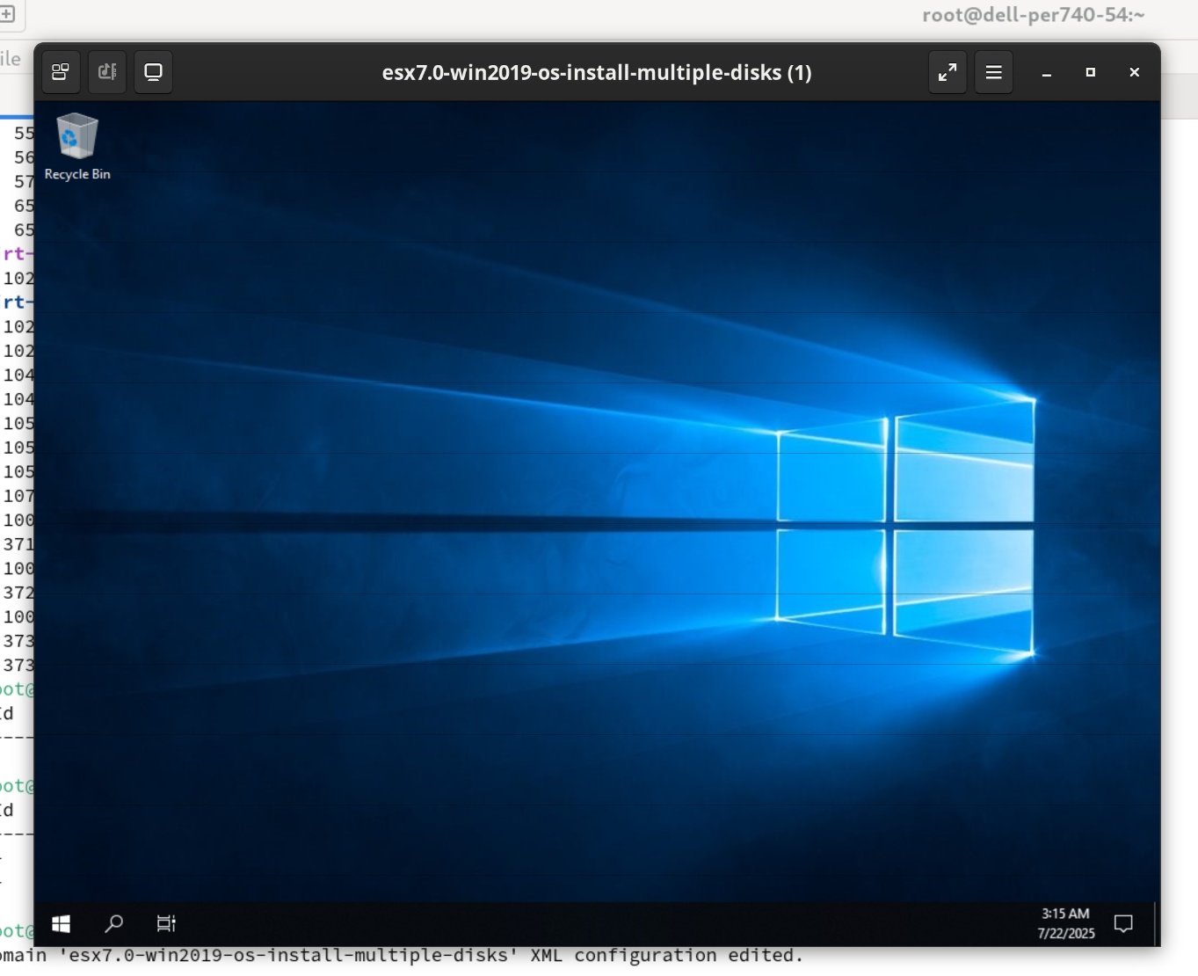
Task: Open the Windows Start menu
Action: click(x=62, y=924)
